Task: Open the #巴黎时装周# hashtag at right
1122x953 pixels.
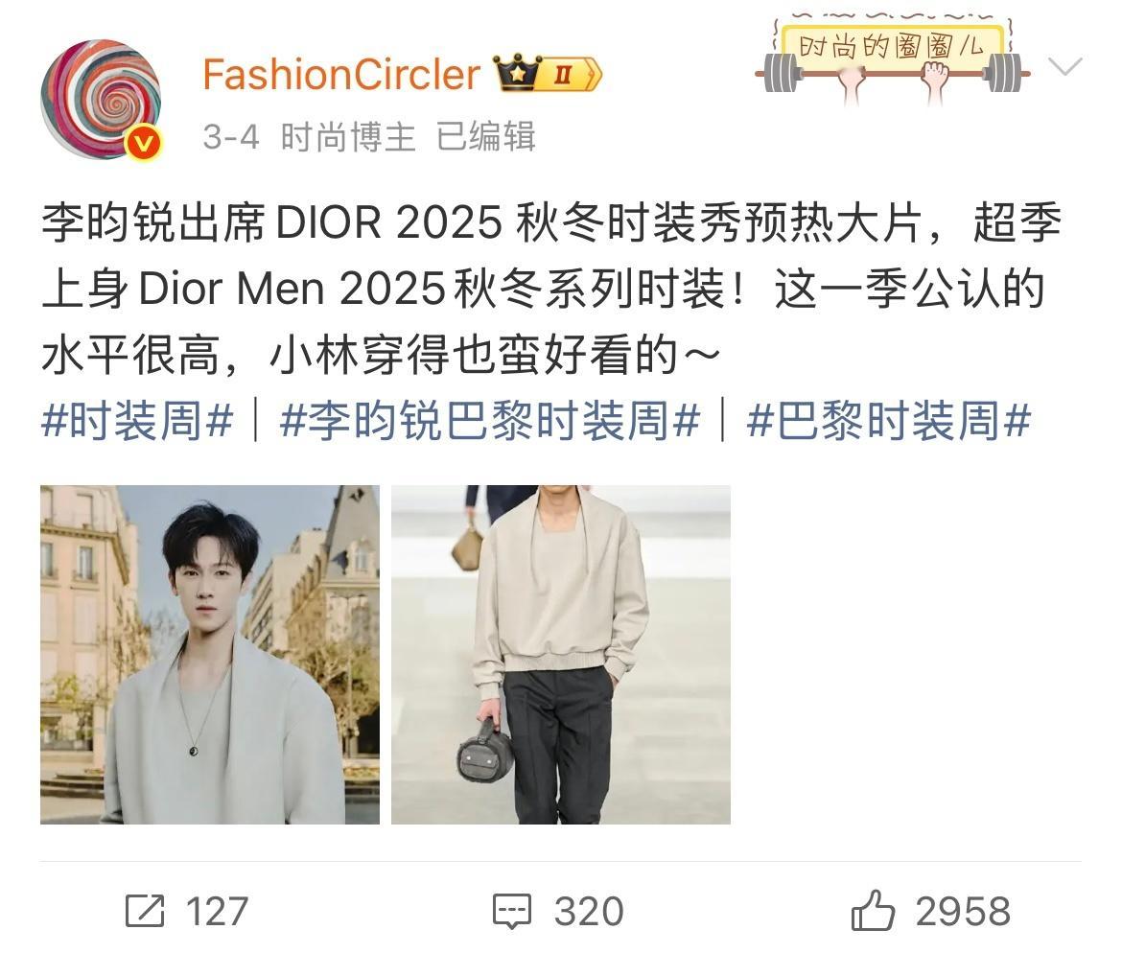Action: (x=888, y=420)
